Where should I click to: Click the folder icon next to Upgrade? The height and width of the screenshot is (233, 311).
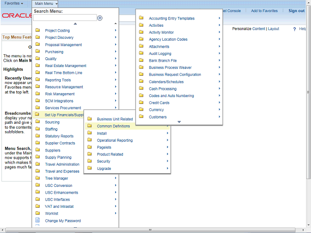click(x=89, y=168)
